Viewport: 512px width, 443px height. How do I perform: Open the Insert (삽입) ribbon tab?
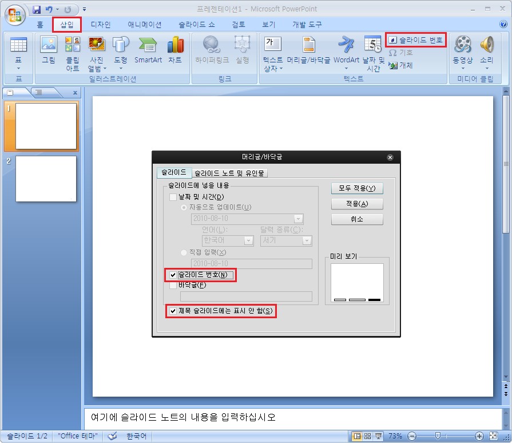66,25
